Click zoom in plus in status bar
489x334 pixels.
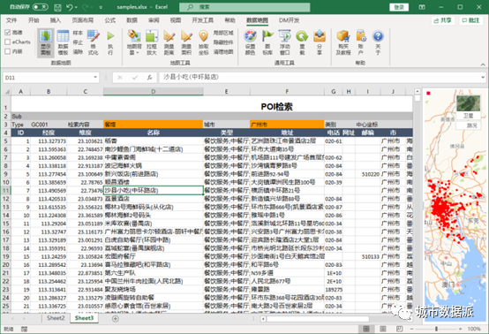[460, 329]
